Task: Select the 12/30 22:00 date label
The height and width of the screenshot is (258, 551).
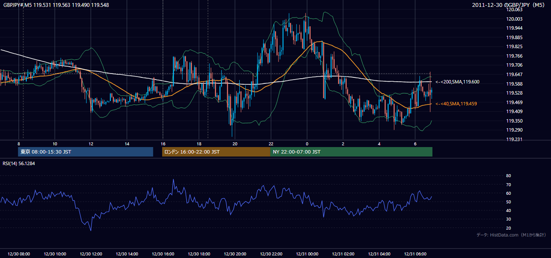Action: tap(271, 254)
